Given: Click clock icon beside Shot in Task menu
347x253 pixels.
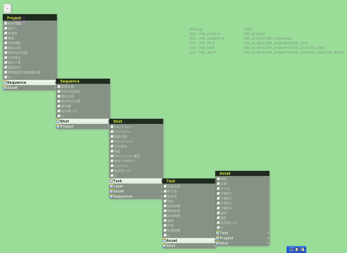Looking at the screenshot, I should (x=164, y=246).
